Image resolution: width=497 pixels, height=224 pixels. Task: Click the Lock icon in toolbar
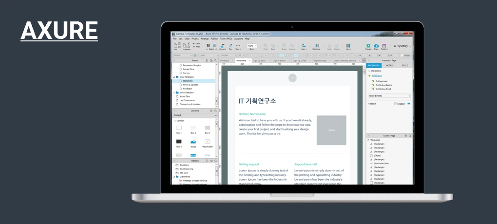[x=329, y=46]
